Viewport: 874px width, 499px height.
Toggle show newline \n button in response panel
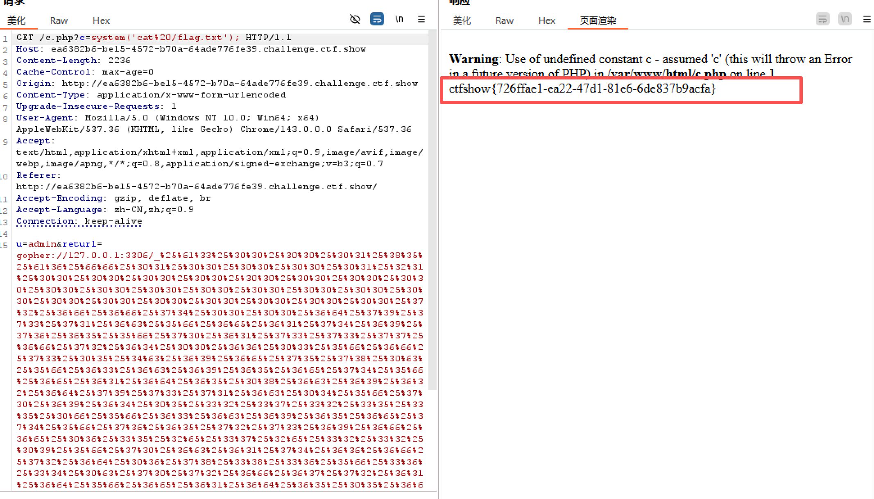pyautogui.click(x=845, y=19)
